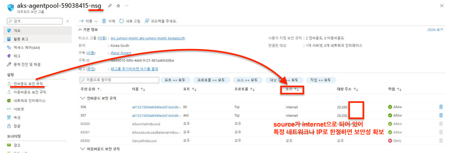This screenshot has height=155, width=452.
Task: Click the sidebar 검색 search box
Action: pos(34,21)
